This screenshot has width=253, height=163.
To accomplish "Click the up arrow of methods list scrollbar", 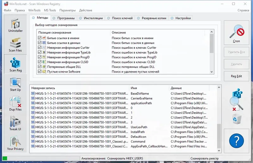I will click(212, 32).
